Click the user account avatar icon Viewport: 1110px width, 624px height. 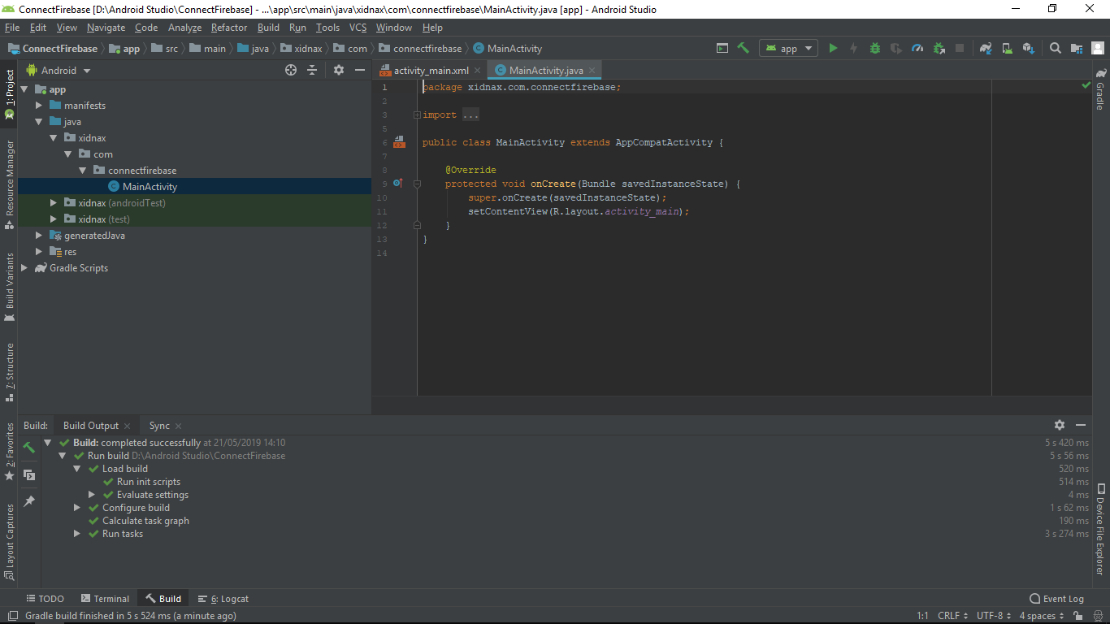[1098, 48]
